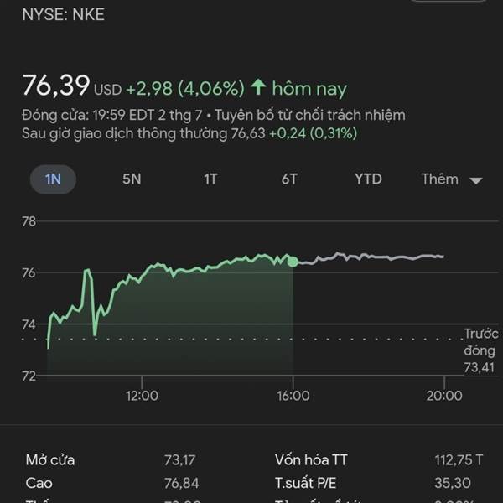Click the 76,39 USD price
The width and height of the screenshot is (503, 503).
tap(72, 86)
